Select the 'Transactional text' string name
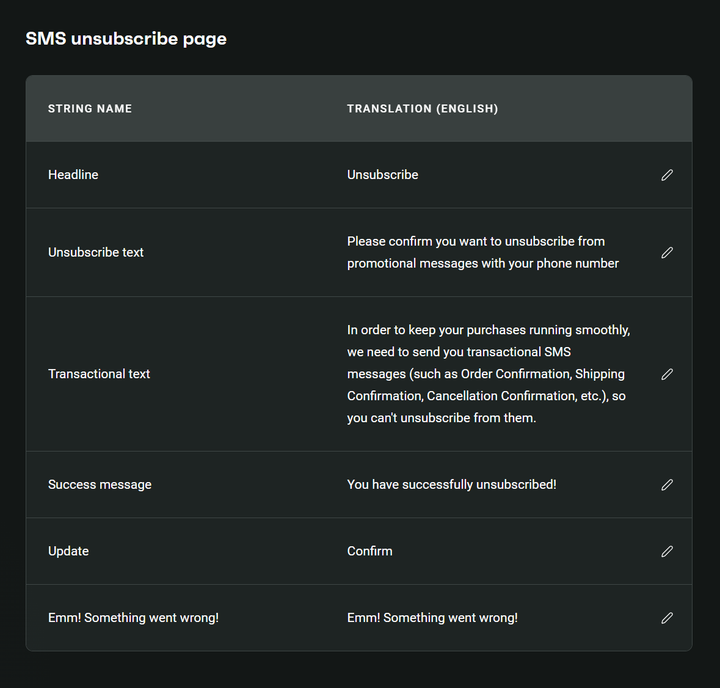The width and height of the screenshot is (720, 688). tap(99, 374)
